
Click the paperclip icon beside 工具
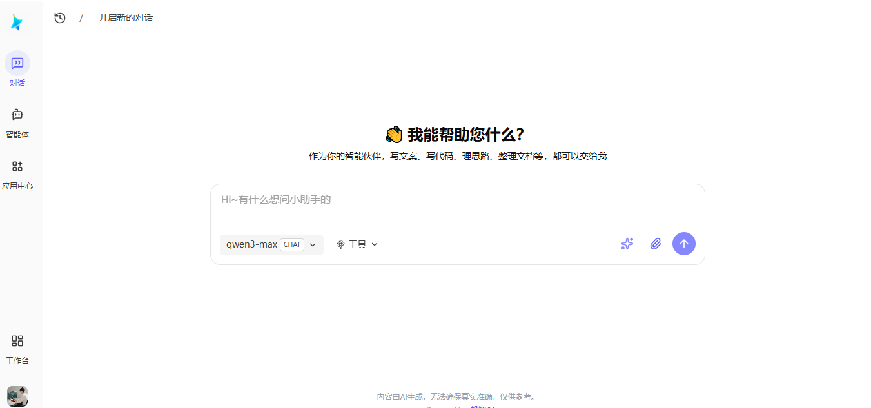(341, 244)
